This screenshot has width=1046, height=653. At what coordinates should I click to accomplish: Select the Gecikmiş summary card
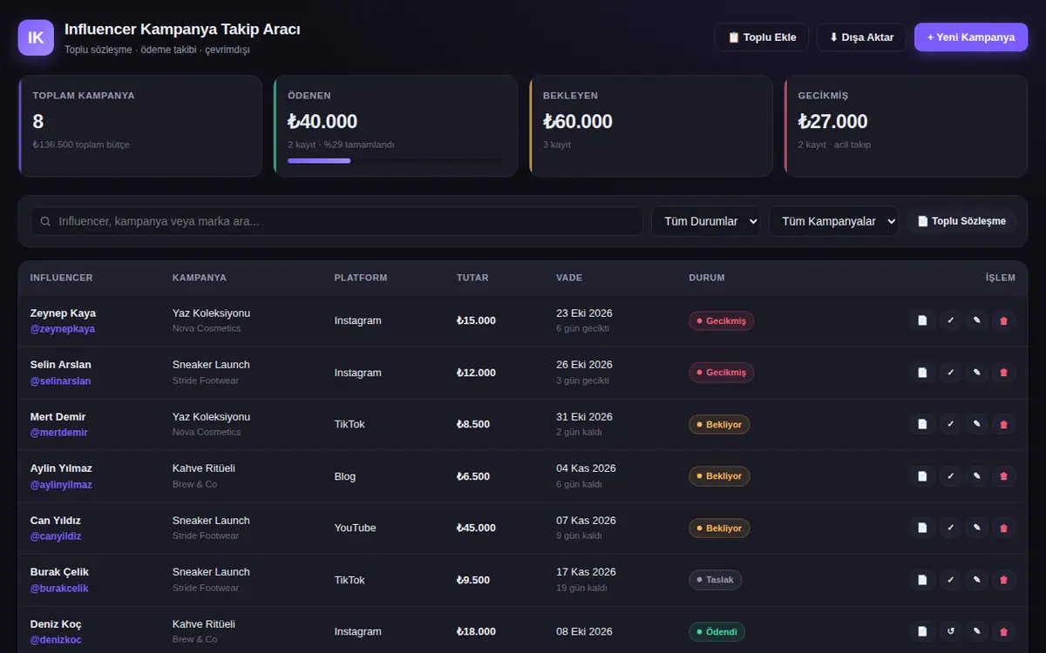click(x=906, y=126)
